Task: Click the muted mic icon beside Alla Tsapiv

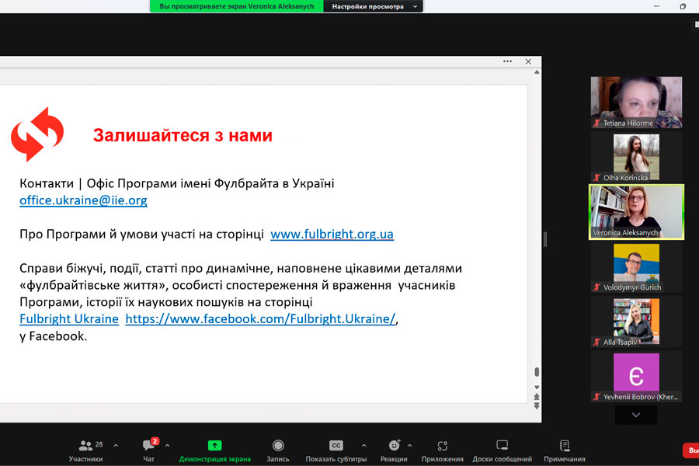Action: [x=597, y=342]
